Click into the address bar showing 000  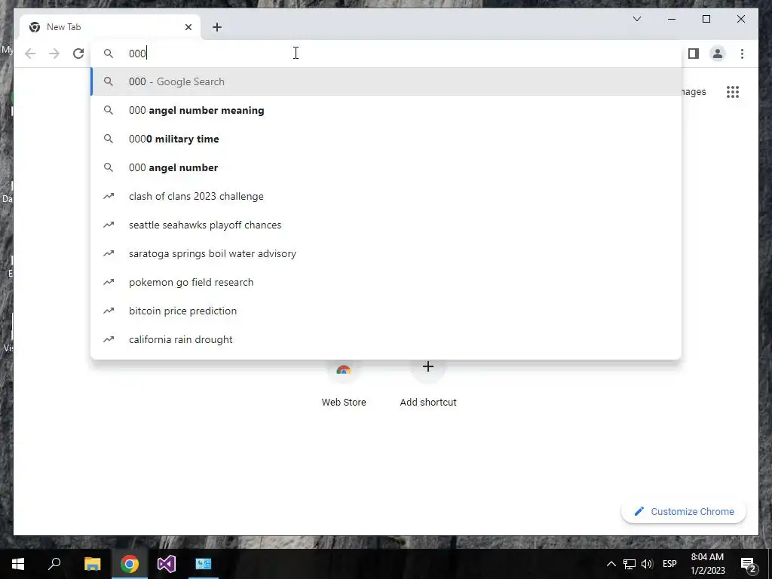click(387, 54)
